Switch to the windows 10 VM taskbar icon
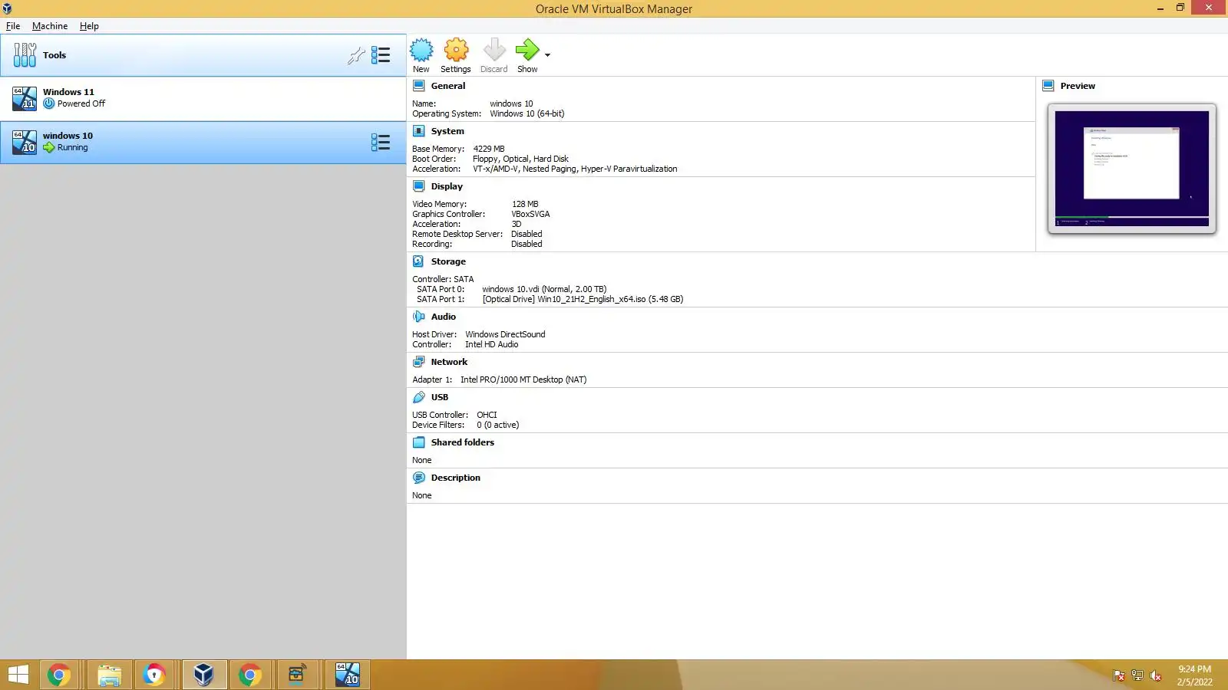1228x690 pixels. pyautogui.click(x=347, y=675)
